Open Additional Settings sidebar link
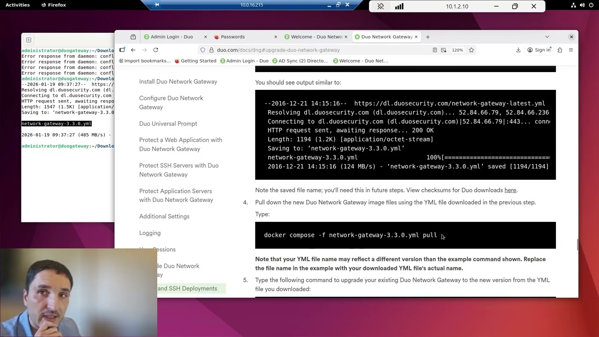599x337 pixels. (164, 216)
